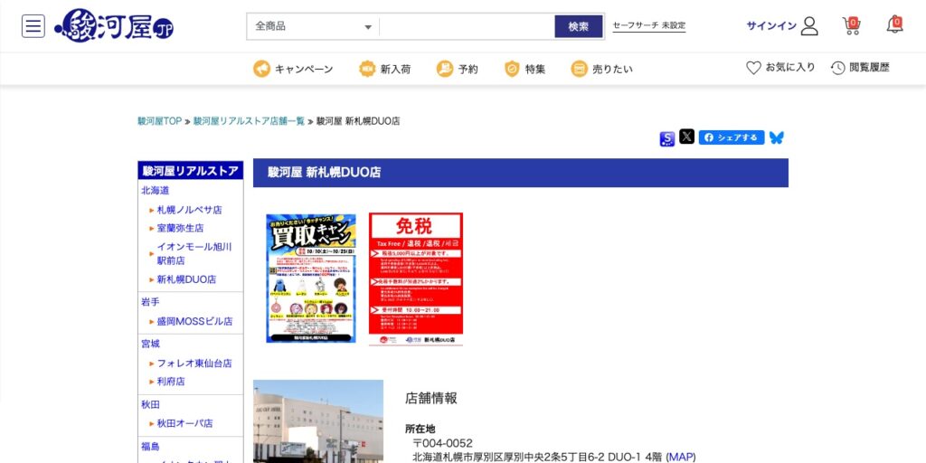
Task: Focus the search text field
Action: click(x=467, y=26)
